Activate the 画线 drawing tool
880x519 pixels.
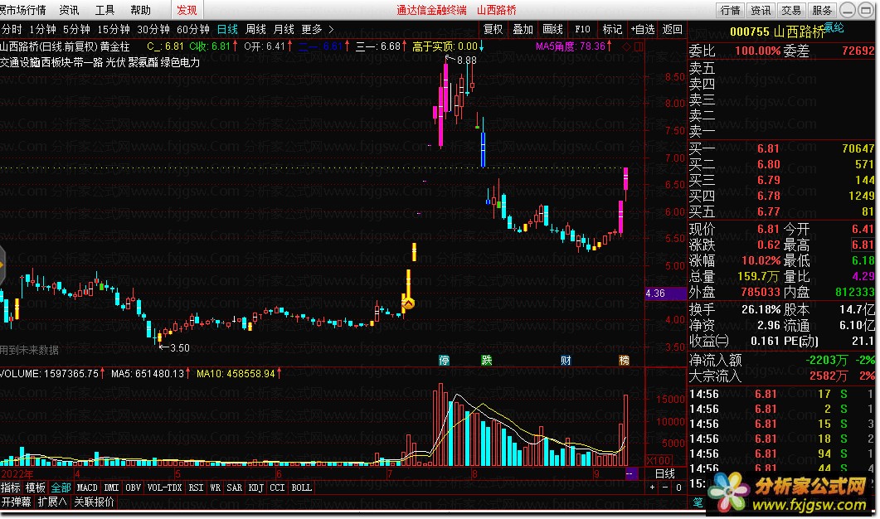(x=553, y=29)
